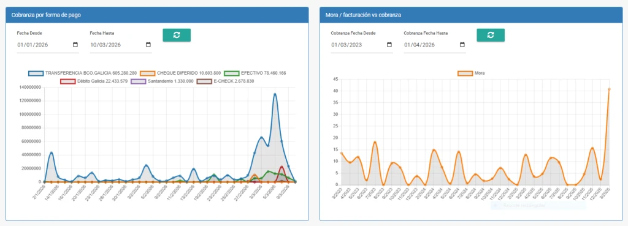Click the 20000000 y-axis label
The width and height of the screenshot is (628, 226).
click(31, 168)
